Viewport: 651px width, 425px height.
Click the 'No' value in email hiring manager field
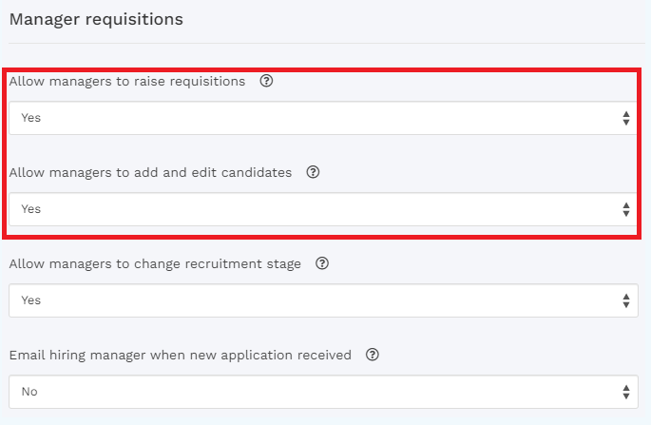tap(29, 392)
